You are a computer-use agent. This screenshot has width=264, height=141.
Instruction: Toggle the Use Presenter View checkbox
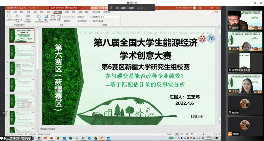(91, 21)
